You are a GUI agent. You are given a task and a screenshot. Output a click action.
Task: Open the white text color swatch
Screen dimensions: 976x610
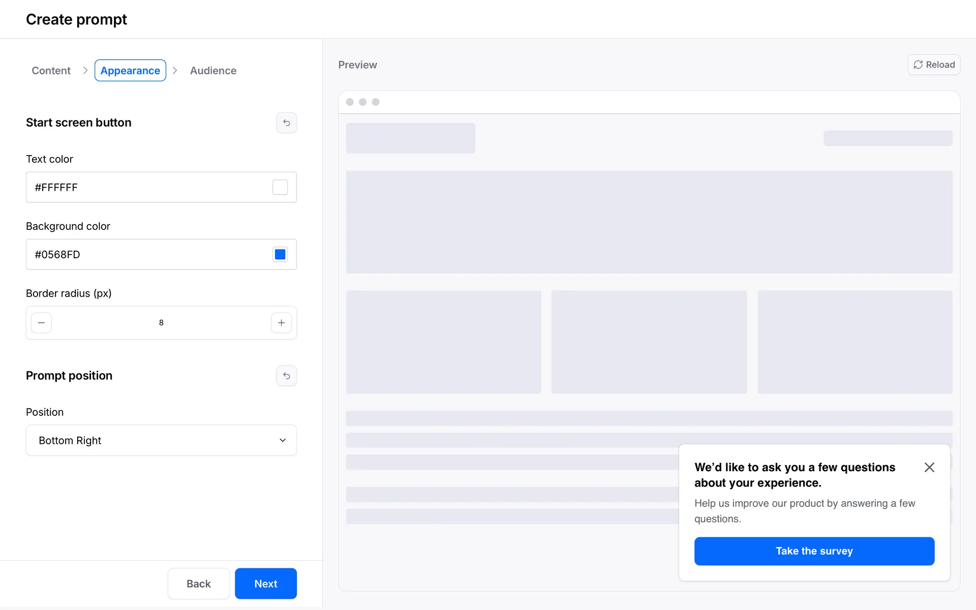click(x=280, y=187)
